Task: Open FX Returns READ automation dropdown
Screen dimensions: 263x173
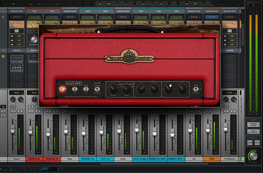Action: click(229, 93)
